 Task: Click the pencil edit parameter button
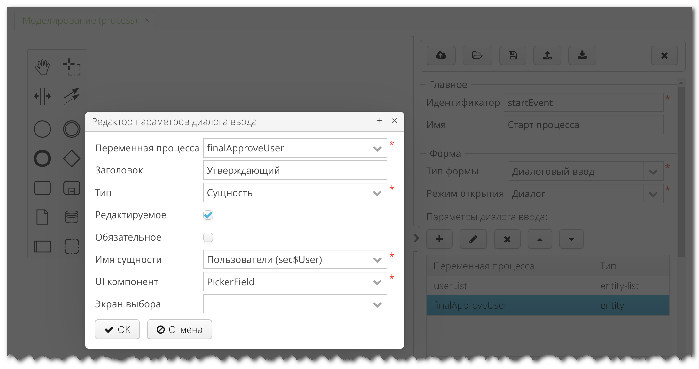point(473,239)
